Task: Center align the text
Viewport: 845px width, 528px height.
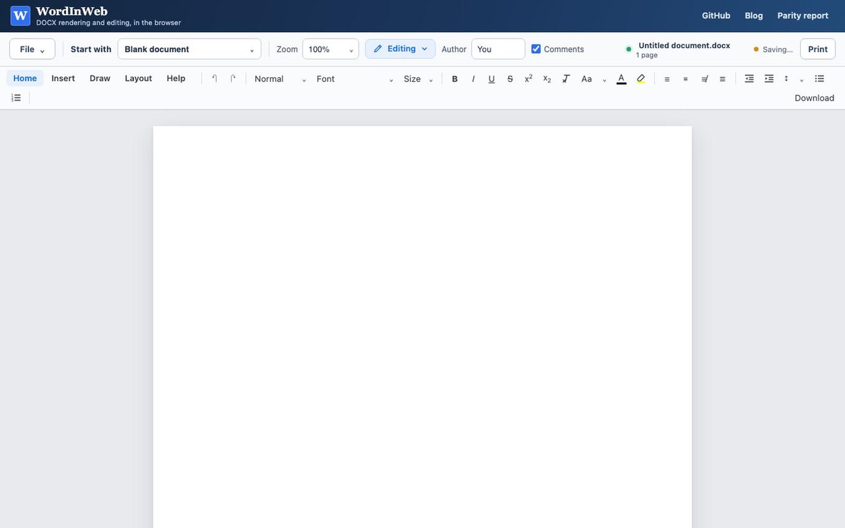Action: [686, 78]
